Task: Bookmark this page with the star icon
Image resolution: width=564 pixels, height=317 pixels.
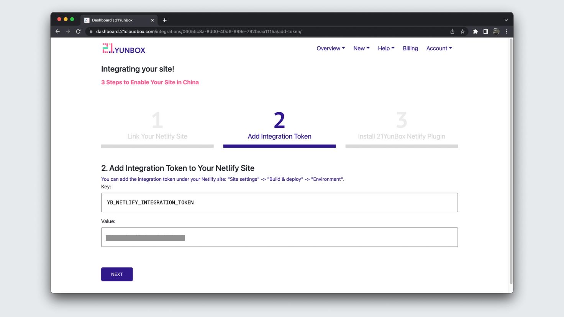Action: click(462, 31)
